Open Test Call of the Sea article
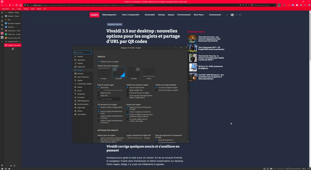 pos(209,39)
